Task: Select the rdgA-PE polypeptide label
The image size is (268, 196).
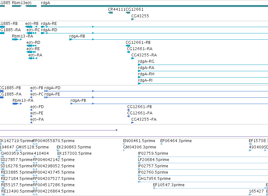Action: 52,94
